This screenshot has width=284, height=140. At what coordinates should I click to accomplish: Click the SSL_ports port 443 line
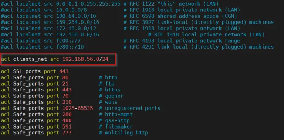35,71
